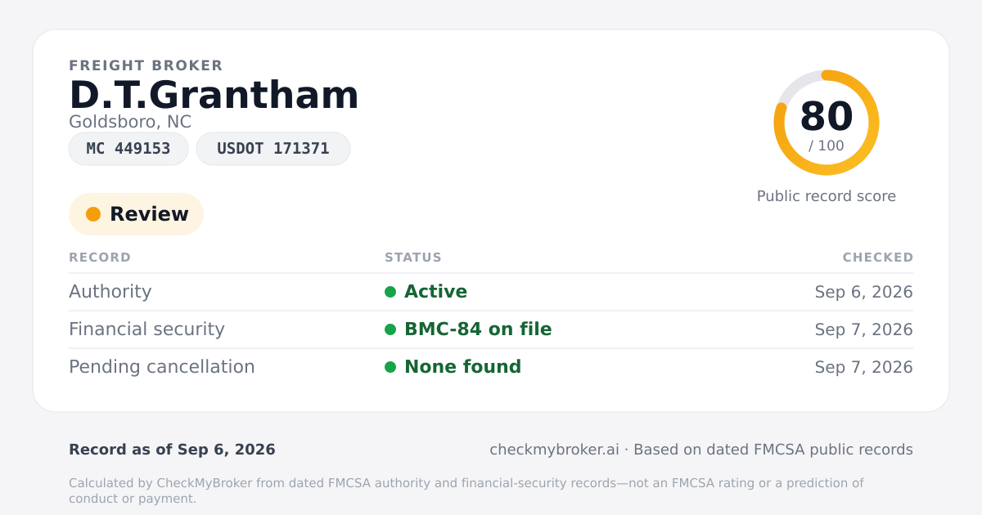The image size is (982, 515).
Task: Click the D.T.Grantham broker name heading
Action: pos(214,95)
